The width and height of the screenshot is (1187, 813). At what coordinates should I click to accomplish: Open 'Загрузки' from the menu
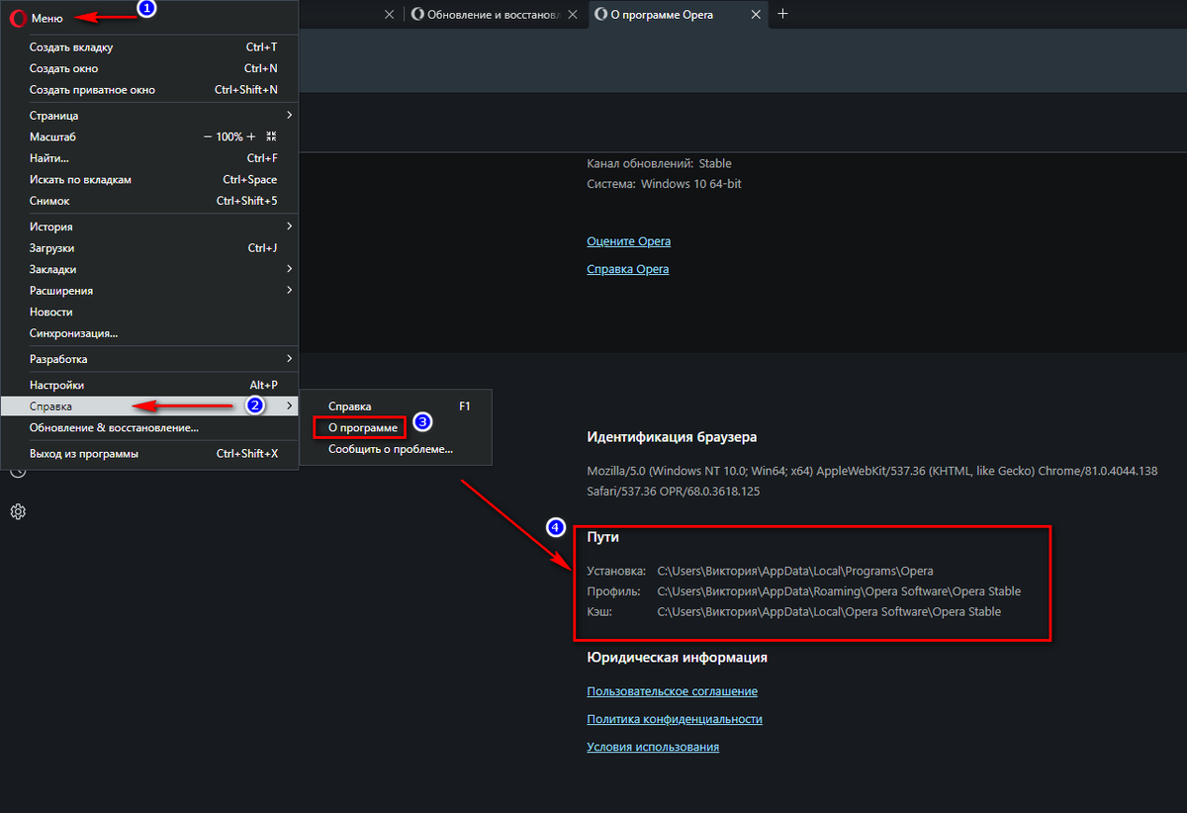pos(150,248)
